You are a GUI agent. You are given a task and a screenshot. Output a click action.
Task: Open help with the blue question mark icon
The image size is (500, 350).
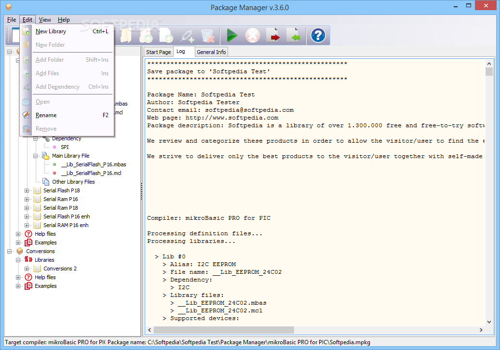pos(318,35)
